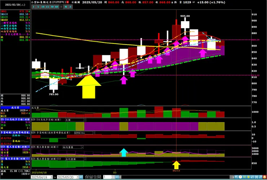The width and height of the screenshot is (267, 180).
Task: Switch chart to 10-minute interval
Action: click(x=43, y=7)
